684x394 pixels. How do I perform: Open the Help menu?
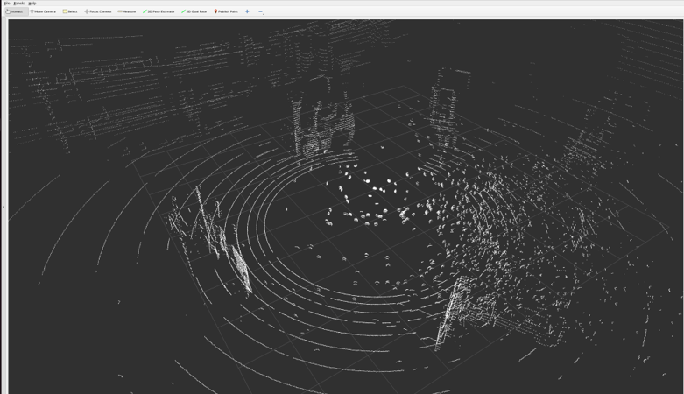[x=32, y=3]
